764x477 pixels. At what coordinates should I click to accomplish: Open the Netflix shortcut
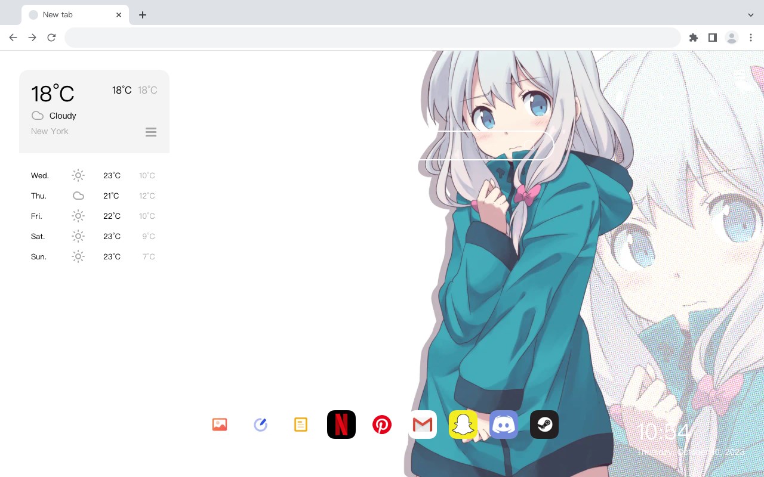pos(341,425)
